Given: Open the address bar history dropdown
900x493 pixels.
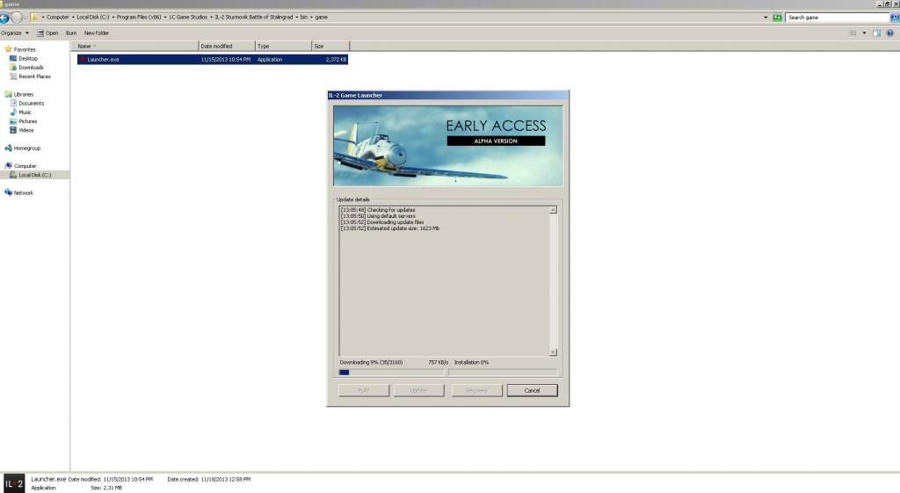Looking at the screenshot, I should tap(766, 18).
